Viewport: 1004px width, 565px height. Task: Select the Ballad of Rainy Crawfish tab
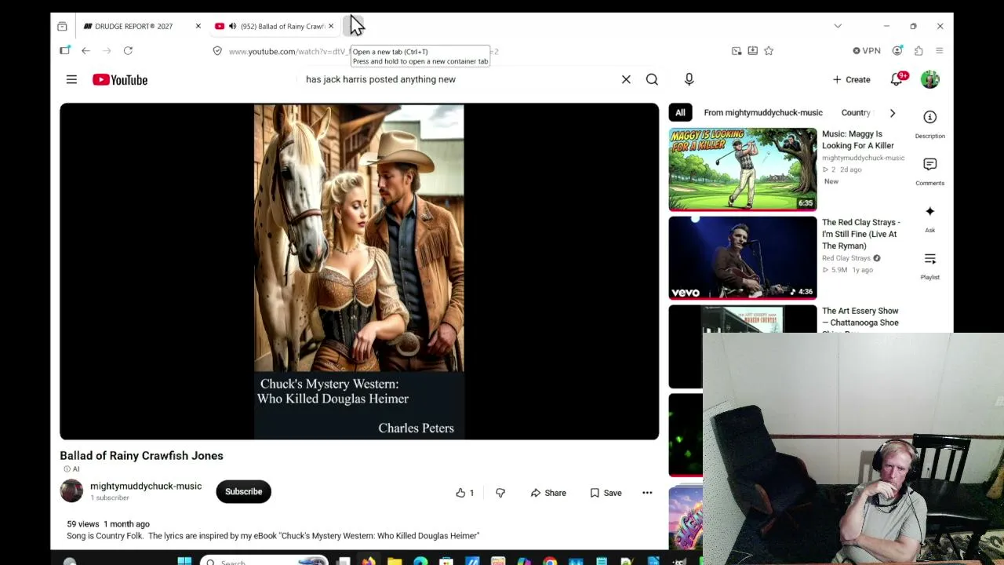275,26
